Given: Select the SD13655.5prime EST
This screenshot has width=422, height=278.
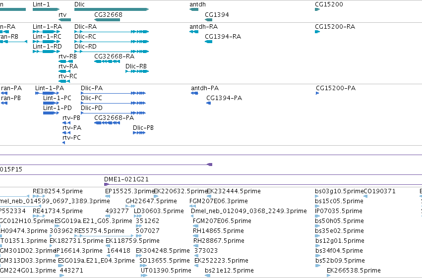Looking at the screenshot, I should coord(143,266).
